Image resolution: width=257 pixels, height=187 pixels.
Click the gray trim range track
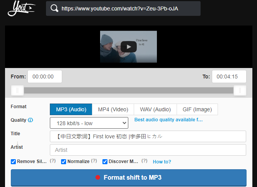click(129, 90)
